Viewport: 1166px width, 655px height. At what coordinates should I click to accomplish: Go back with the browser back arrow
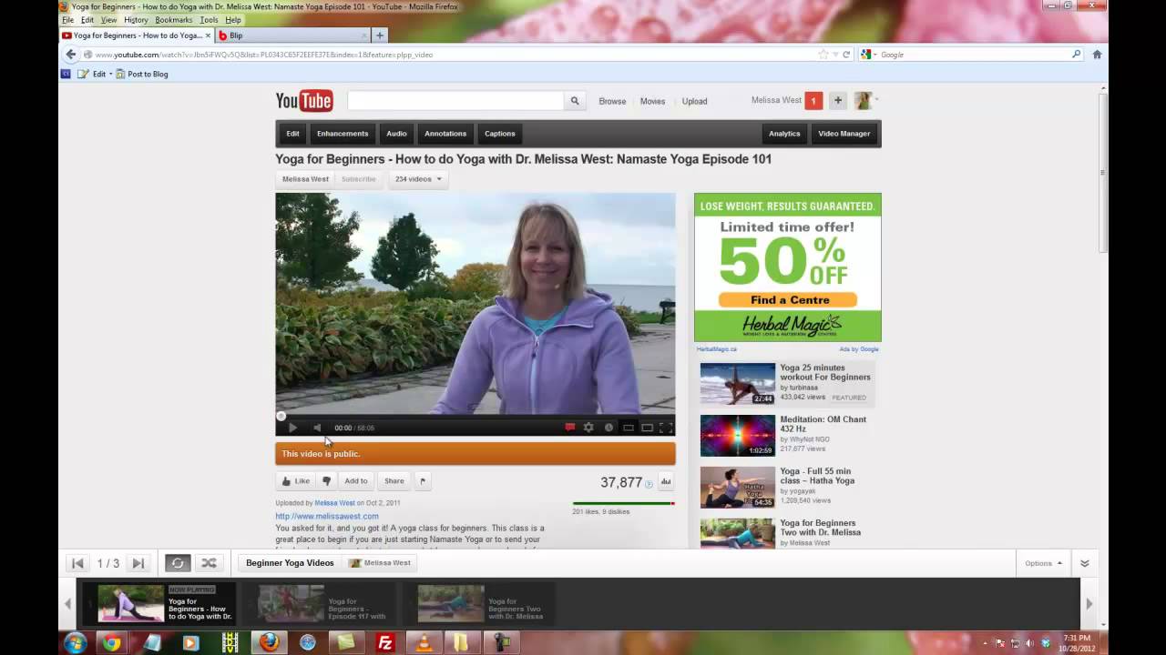(71, 55)
